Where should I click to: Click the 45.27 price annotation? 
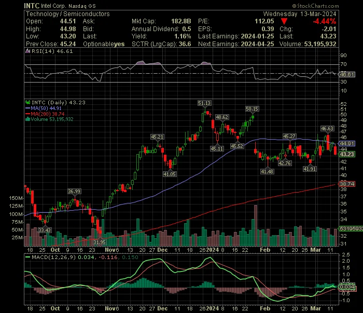289,137
